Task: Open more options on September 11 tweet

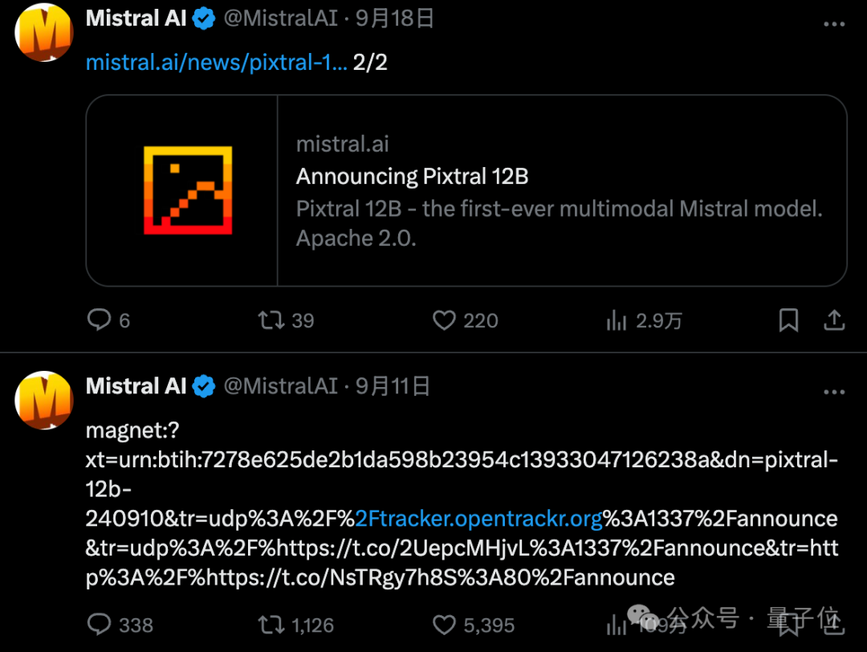Action: click(x=834, y=392)
